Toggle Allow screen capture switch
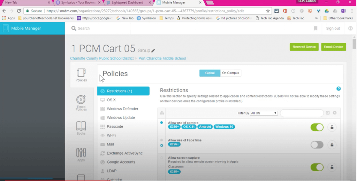The image size is (357, 181). point(317,167)
